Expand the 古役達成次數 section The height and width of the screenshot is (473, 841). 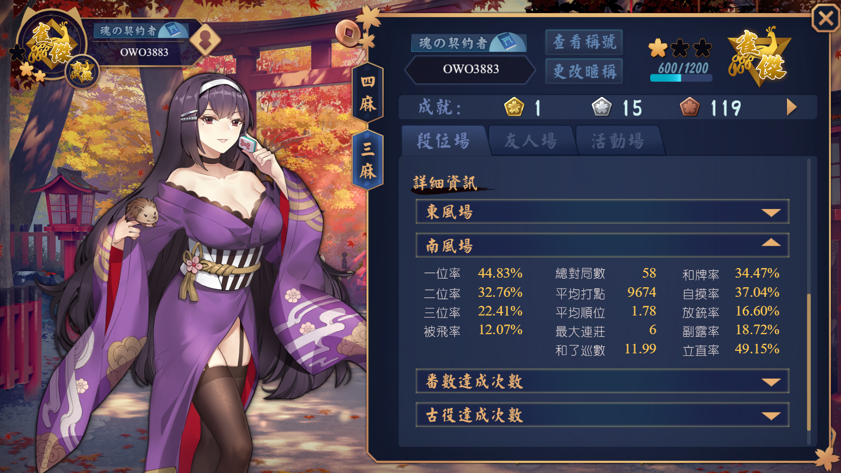[602, 415]
